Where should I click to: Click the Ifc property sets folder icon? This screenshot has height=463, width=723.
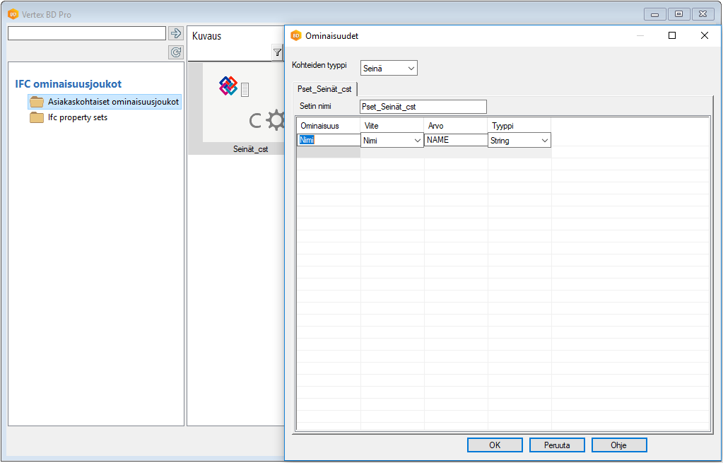click(37, 117)
